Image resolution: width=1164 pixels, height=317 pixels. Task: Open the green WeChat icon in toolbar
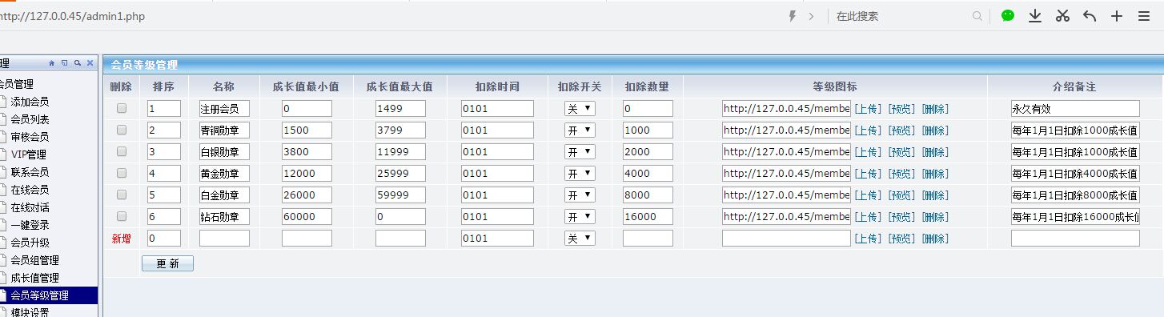click(1008, 15)
